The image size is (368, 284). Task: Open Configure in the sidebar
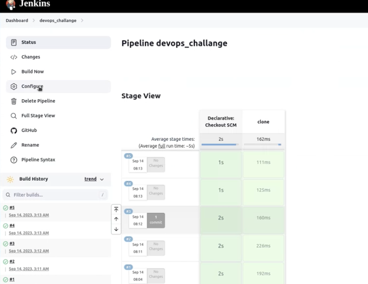click(58, 86)
